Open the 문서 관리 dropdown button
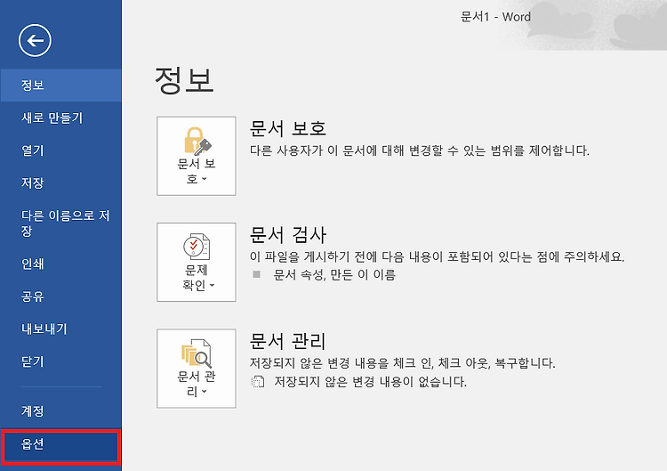 click(x=197, y=369)
